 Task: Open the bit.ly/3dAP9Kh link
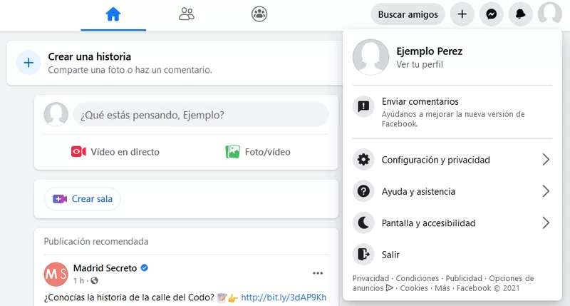pyautogui.click(x=284, y=297)
